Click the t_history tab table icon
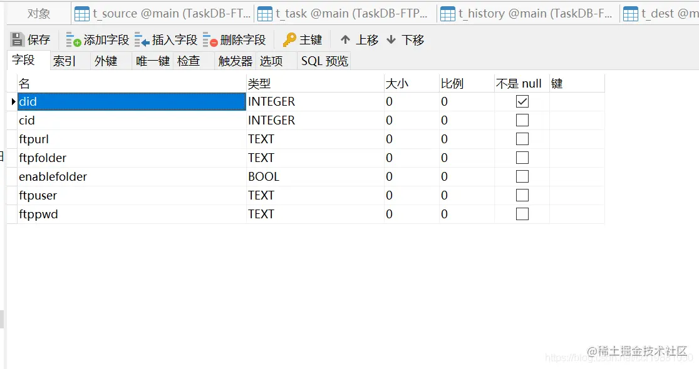This screenshot has height=369, width=699. (x=448, y=14)
